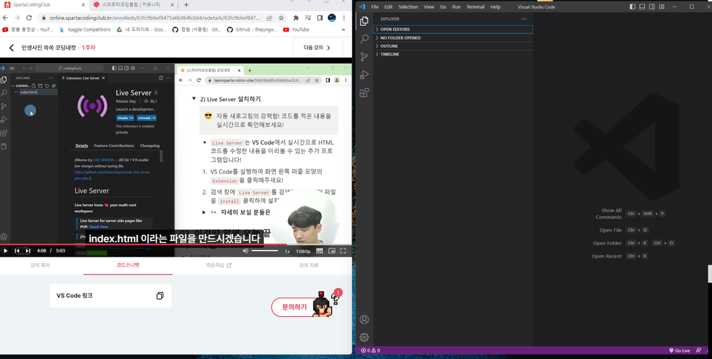
Task: Copy the VS Code 링크 snippet
Action: click(160, 295)
